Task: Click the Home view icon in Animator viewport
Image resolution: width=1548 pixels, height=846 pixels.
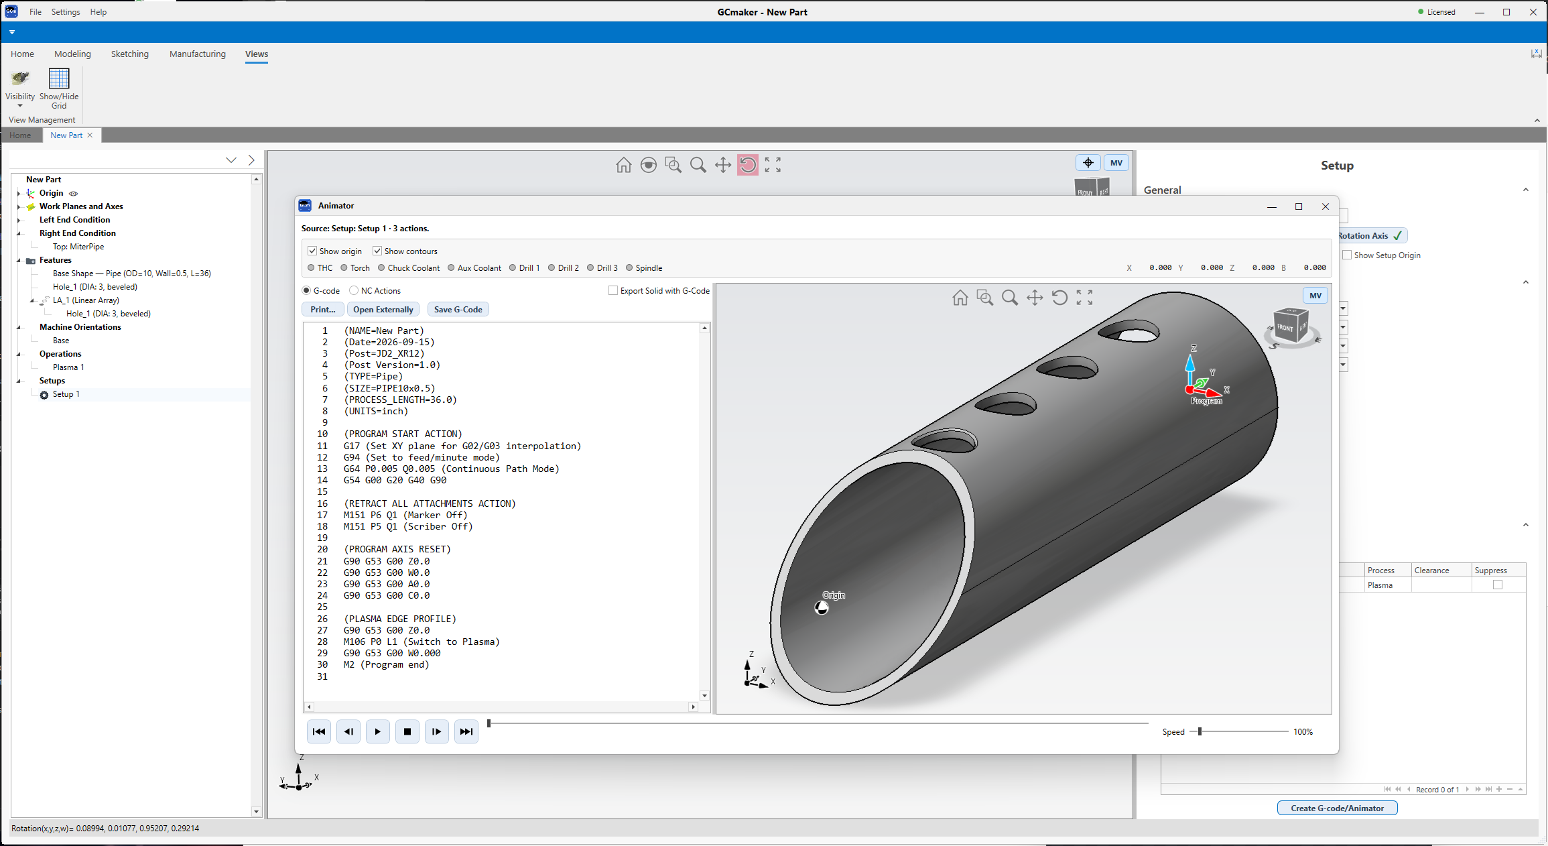Action: [x=960, y=298]
